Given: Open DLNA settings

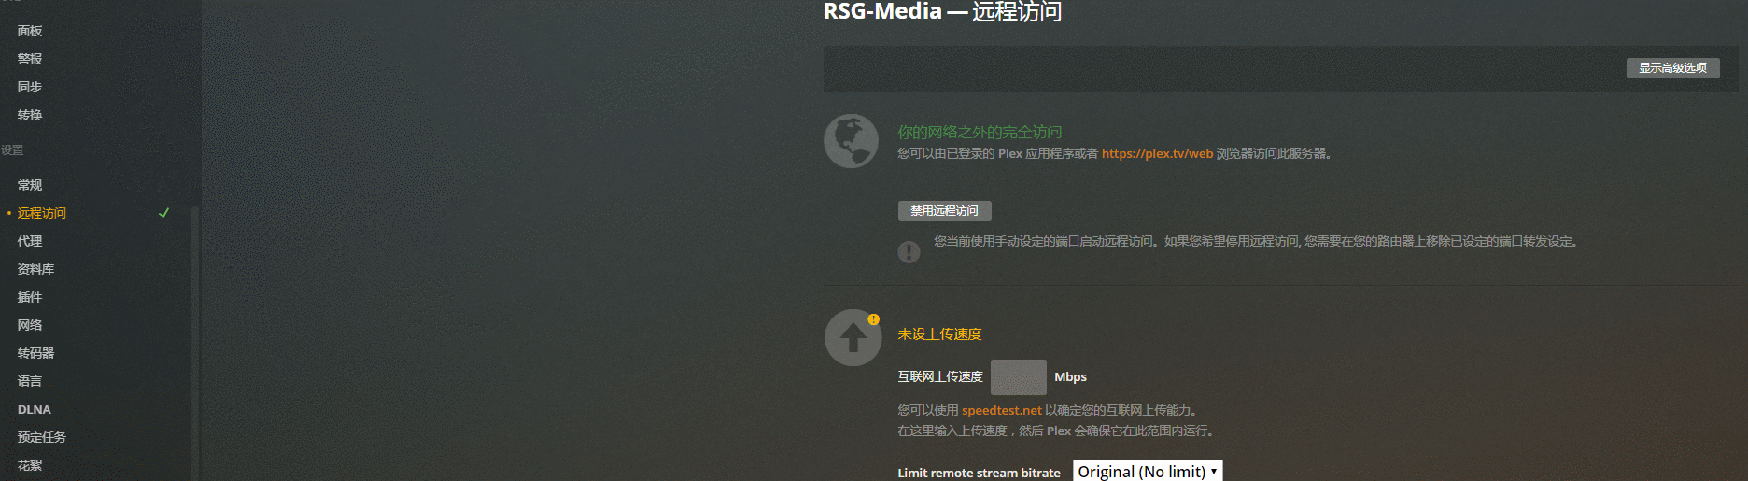Looking at the screenshot, I should pyautogui.click(x=35, y=409).
